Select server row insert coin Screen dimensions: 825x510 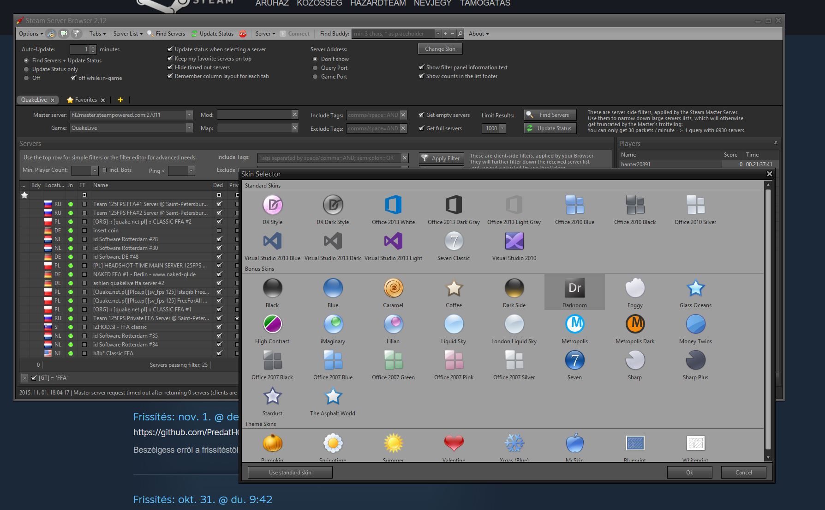coord(129,231)
